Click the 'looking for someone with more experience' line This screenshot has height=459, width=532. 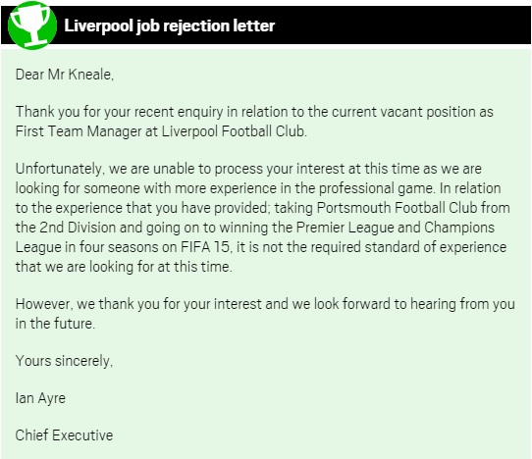tap(258, 188)
